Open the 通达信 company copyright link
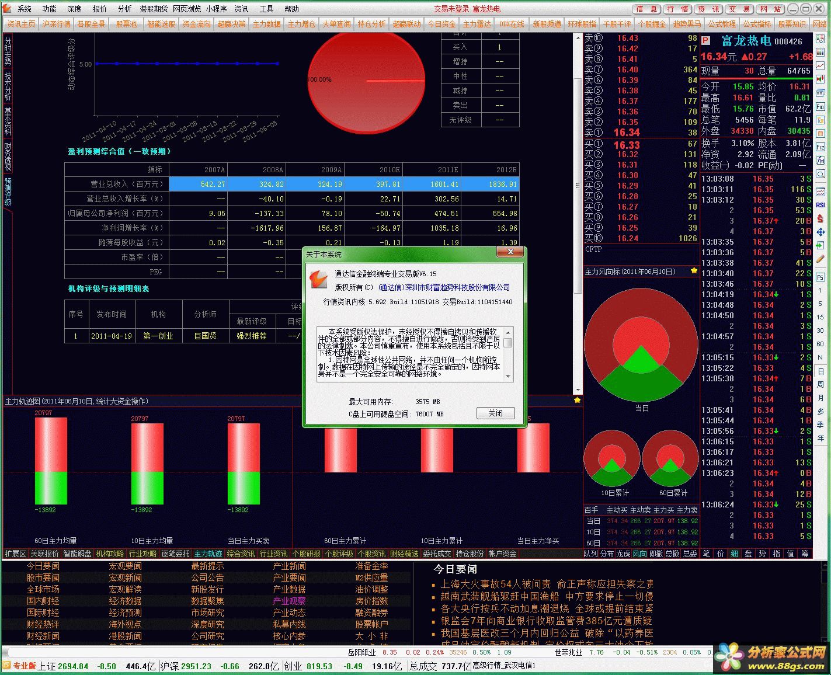 444,287
